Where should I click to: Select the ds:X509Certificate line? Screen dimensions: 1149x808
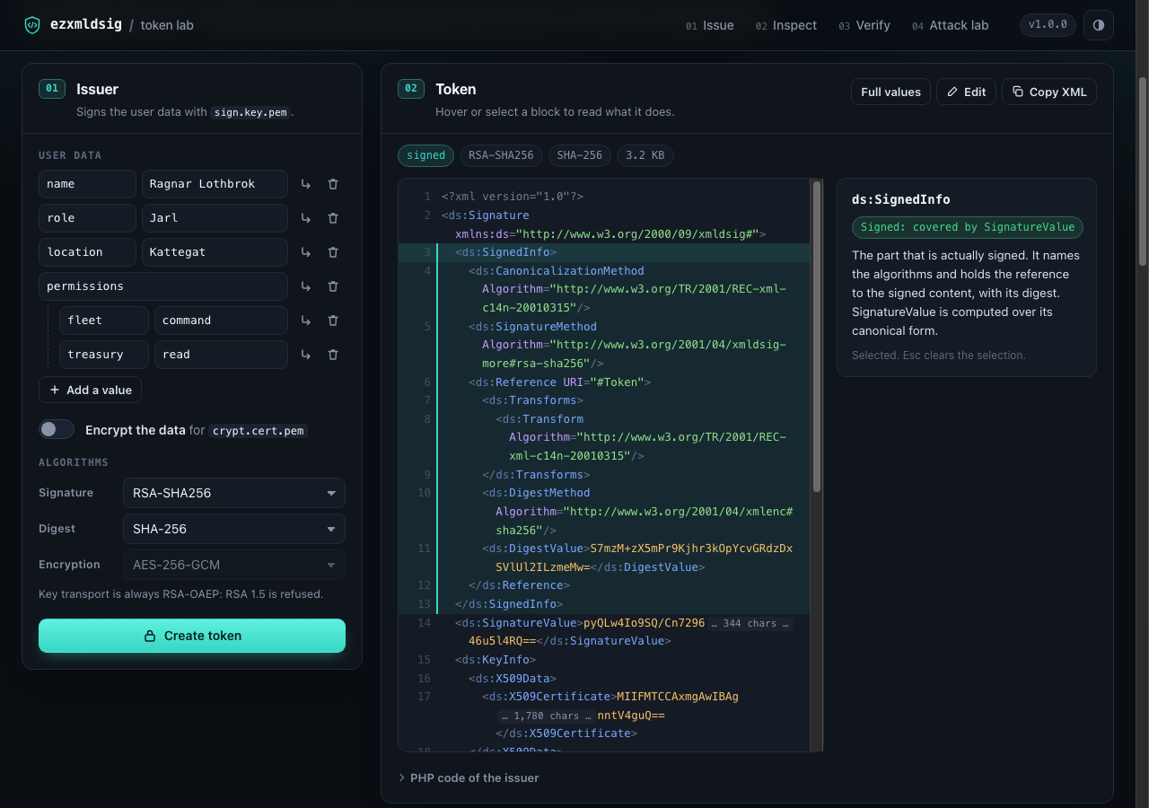(x=603, y=715)
